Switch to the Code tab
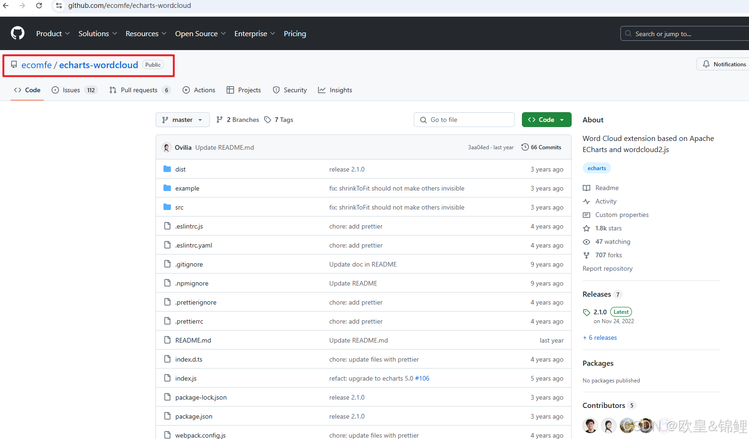This screenshot has height=439, width=749. tap(27, 90)
